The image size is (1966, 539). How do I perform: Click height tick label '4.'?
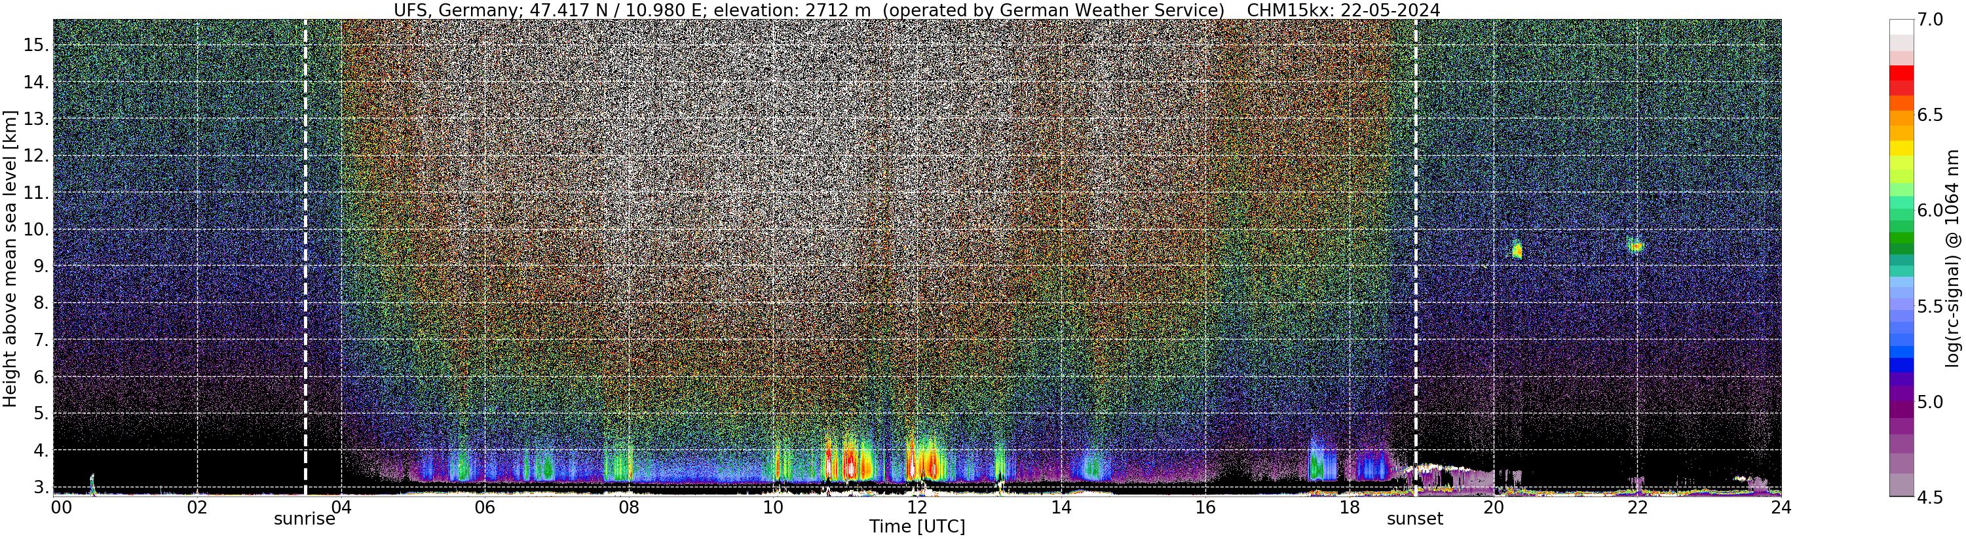[40, 451]
